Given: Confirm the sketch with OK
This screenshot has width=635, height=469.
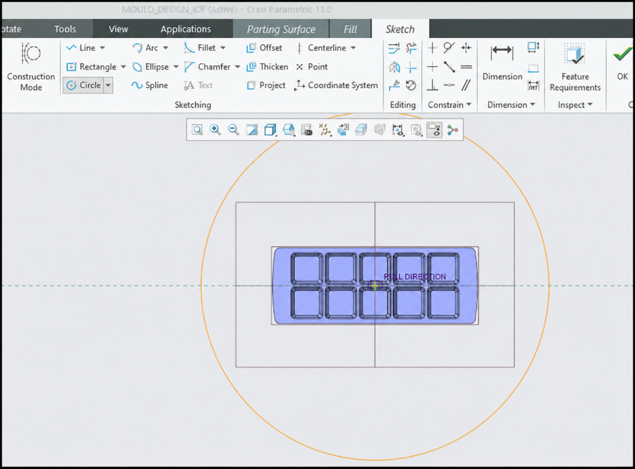Looking at the screenshot, I should [x=622, y=63].
